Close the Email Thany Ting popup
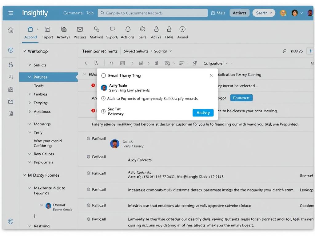Image resolution: width=315 pixels, height=236 pixels. click(211, 75)
